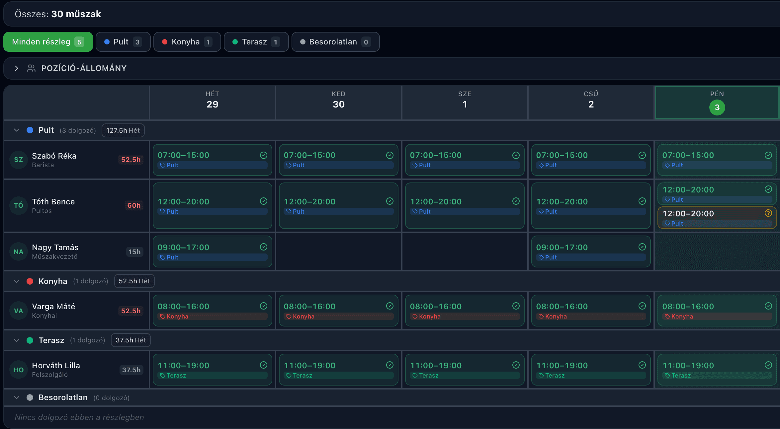Select the highlighted Friday 3 date header

[x=717, y=103]
